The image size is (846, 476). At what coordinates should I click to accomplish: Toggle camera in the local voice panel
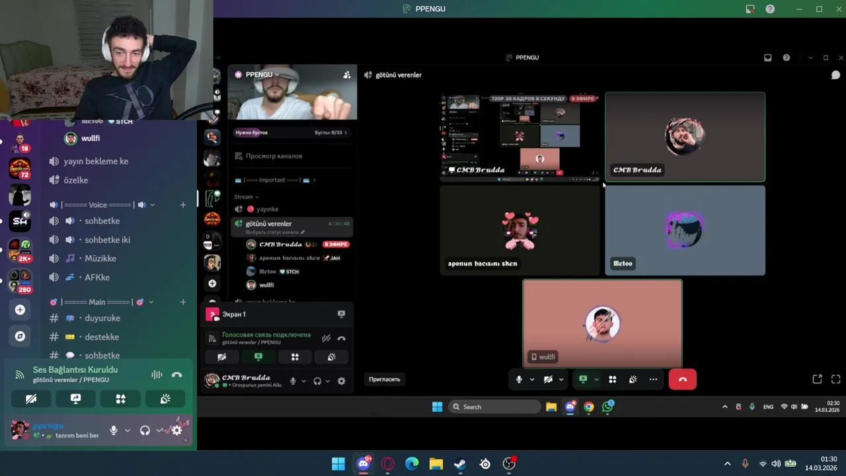pyautogui.click(x=31, y=399)
